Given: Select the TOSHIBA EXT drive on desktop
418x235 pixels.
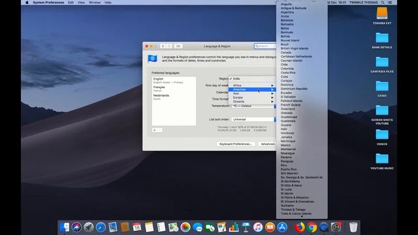Looking at the screenshot, I should pos(382,16).
